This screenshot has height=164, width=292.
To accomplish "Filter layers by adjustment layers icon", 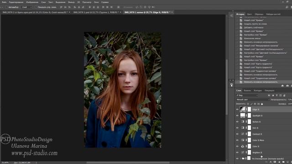I will click(273, 95).
